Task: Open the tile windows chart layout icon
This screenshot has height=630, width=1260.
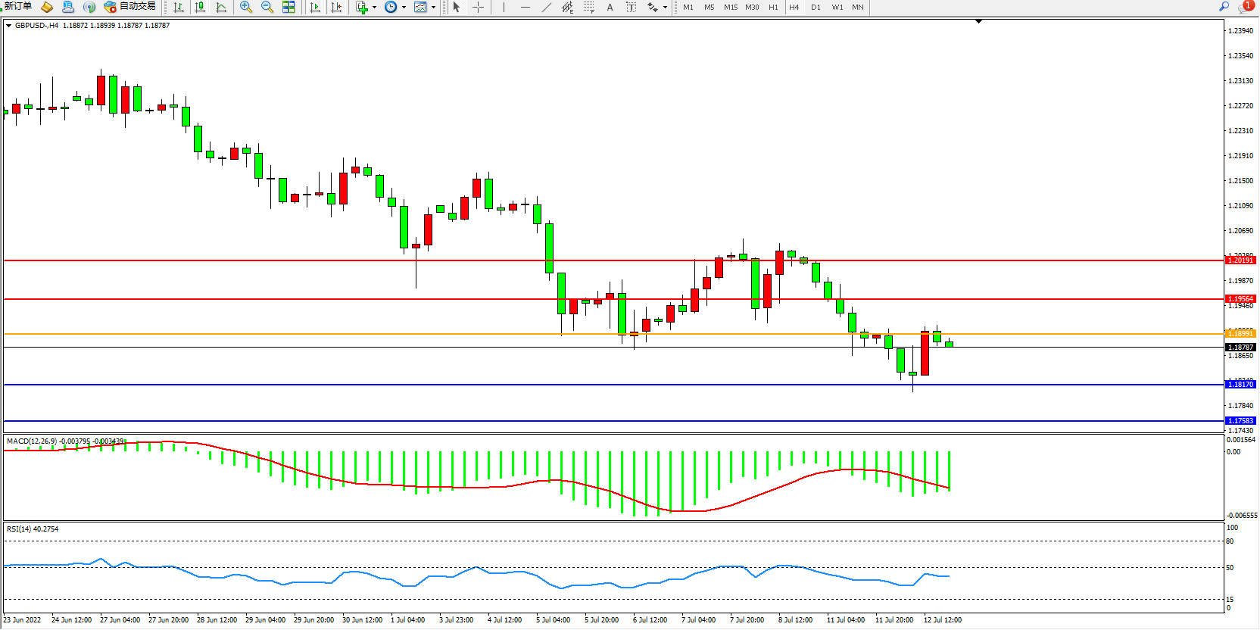Action: click(288, 7)
